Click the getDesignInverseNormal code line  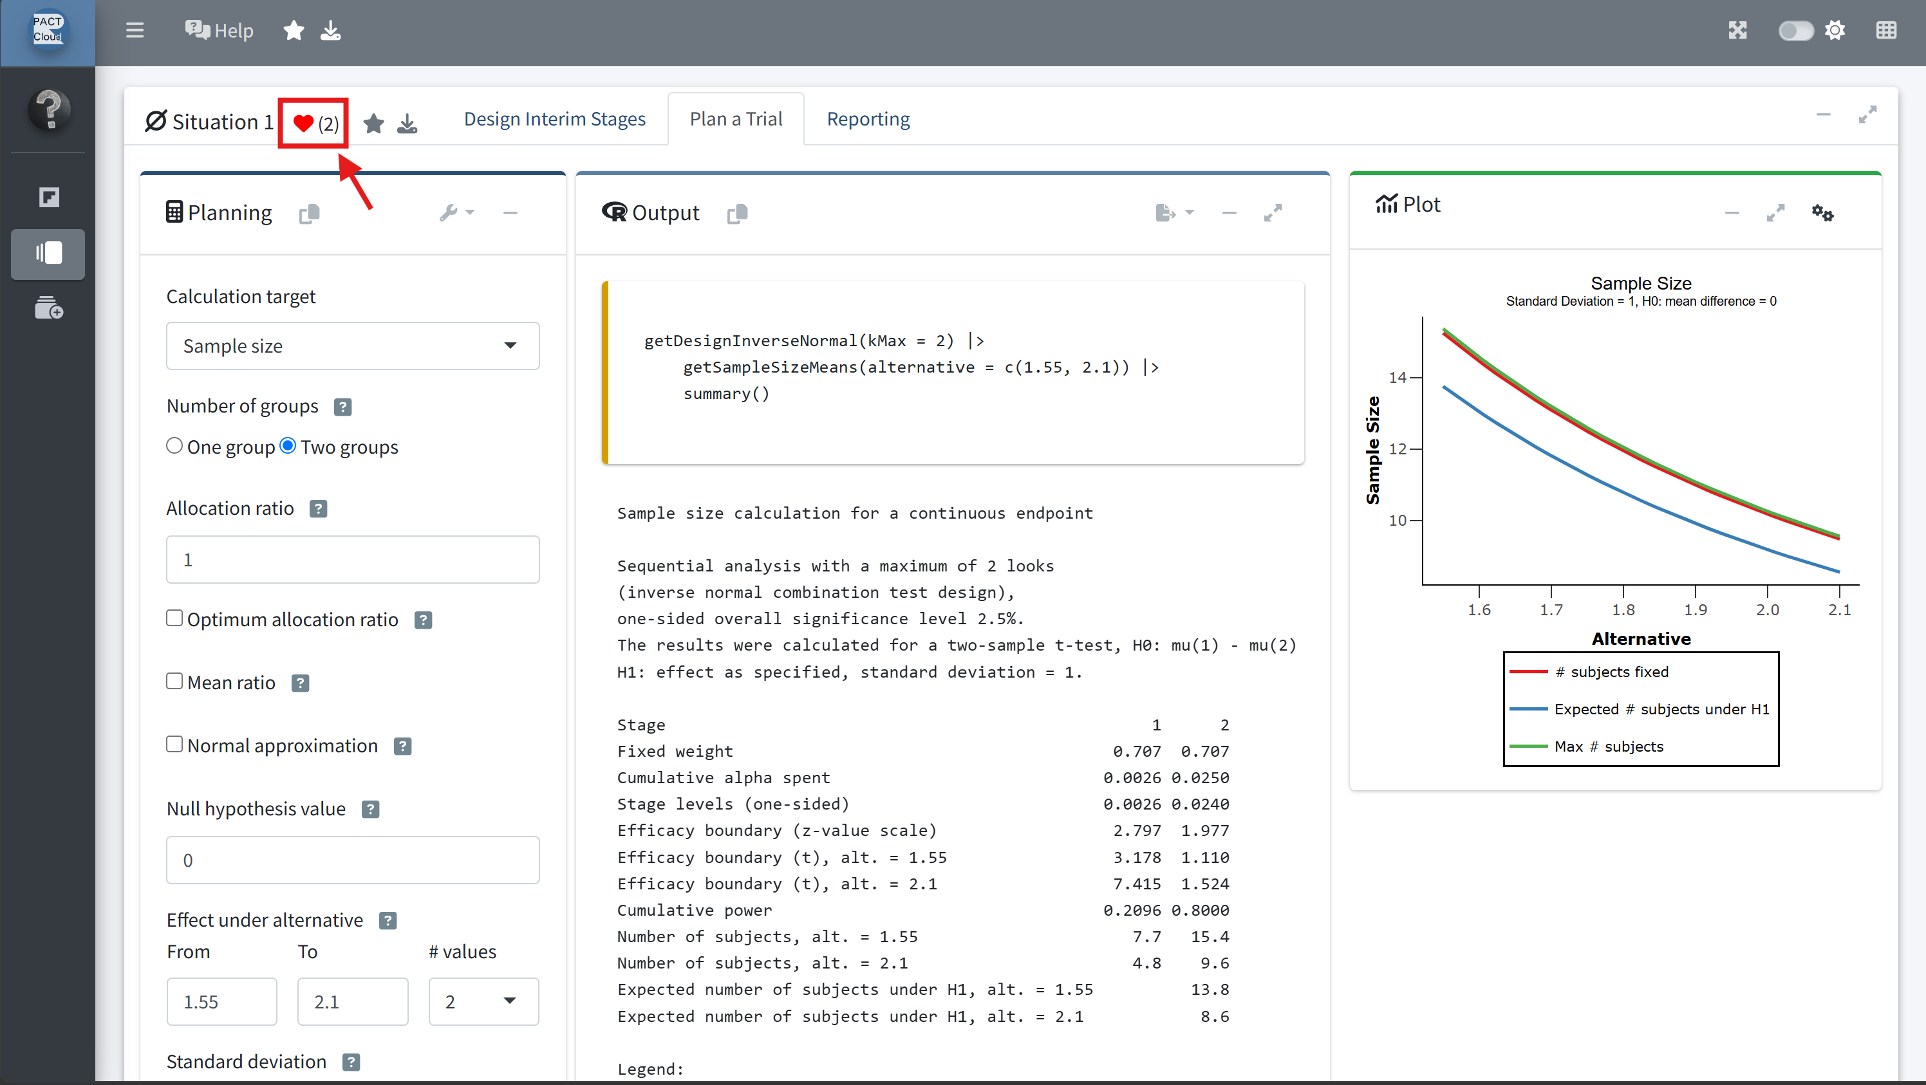coord(814,340)
